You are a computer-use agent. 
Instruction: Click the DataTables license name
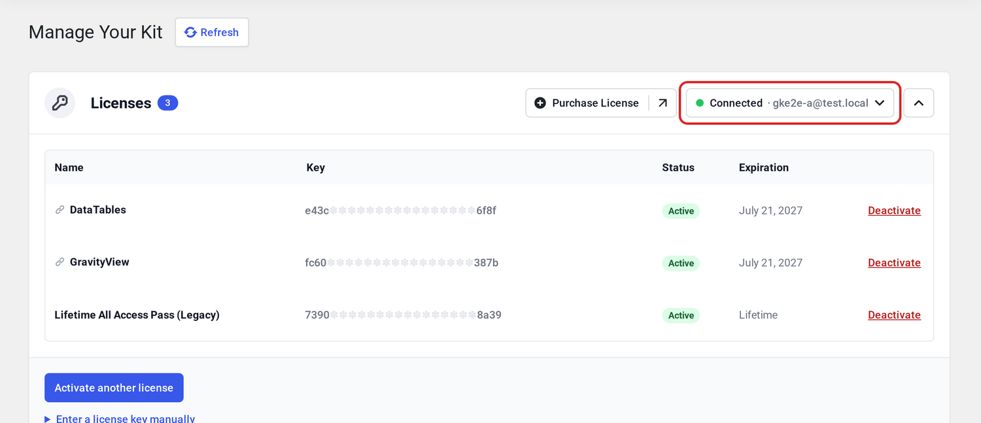tap(98, 210)
